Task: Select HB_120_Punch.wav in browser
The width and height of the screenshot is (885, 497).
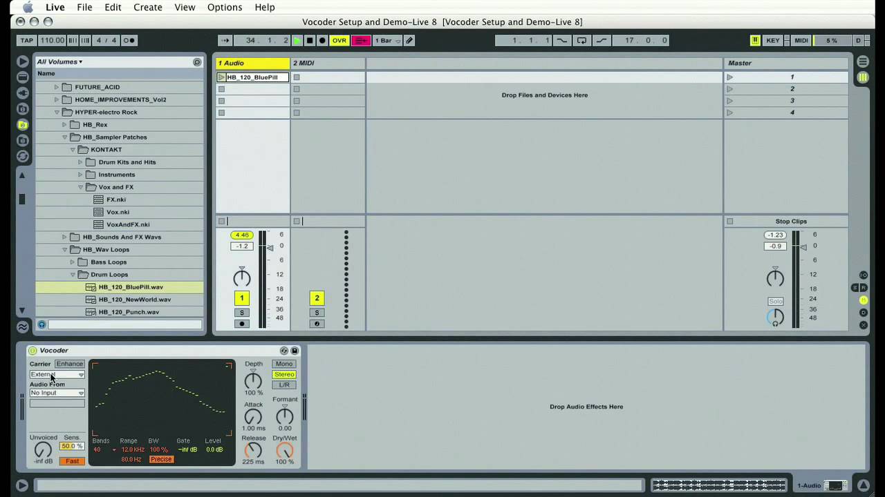Action: pyautogui.click(x=129, y=312)
